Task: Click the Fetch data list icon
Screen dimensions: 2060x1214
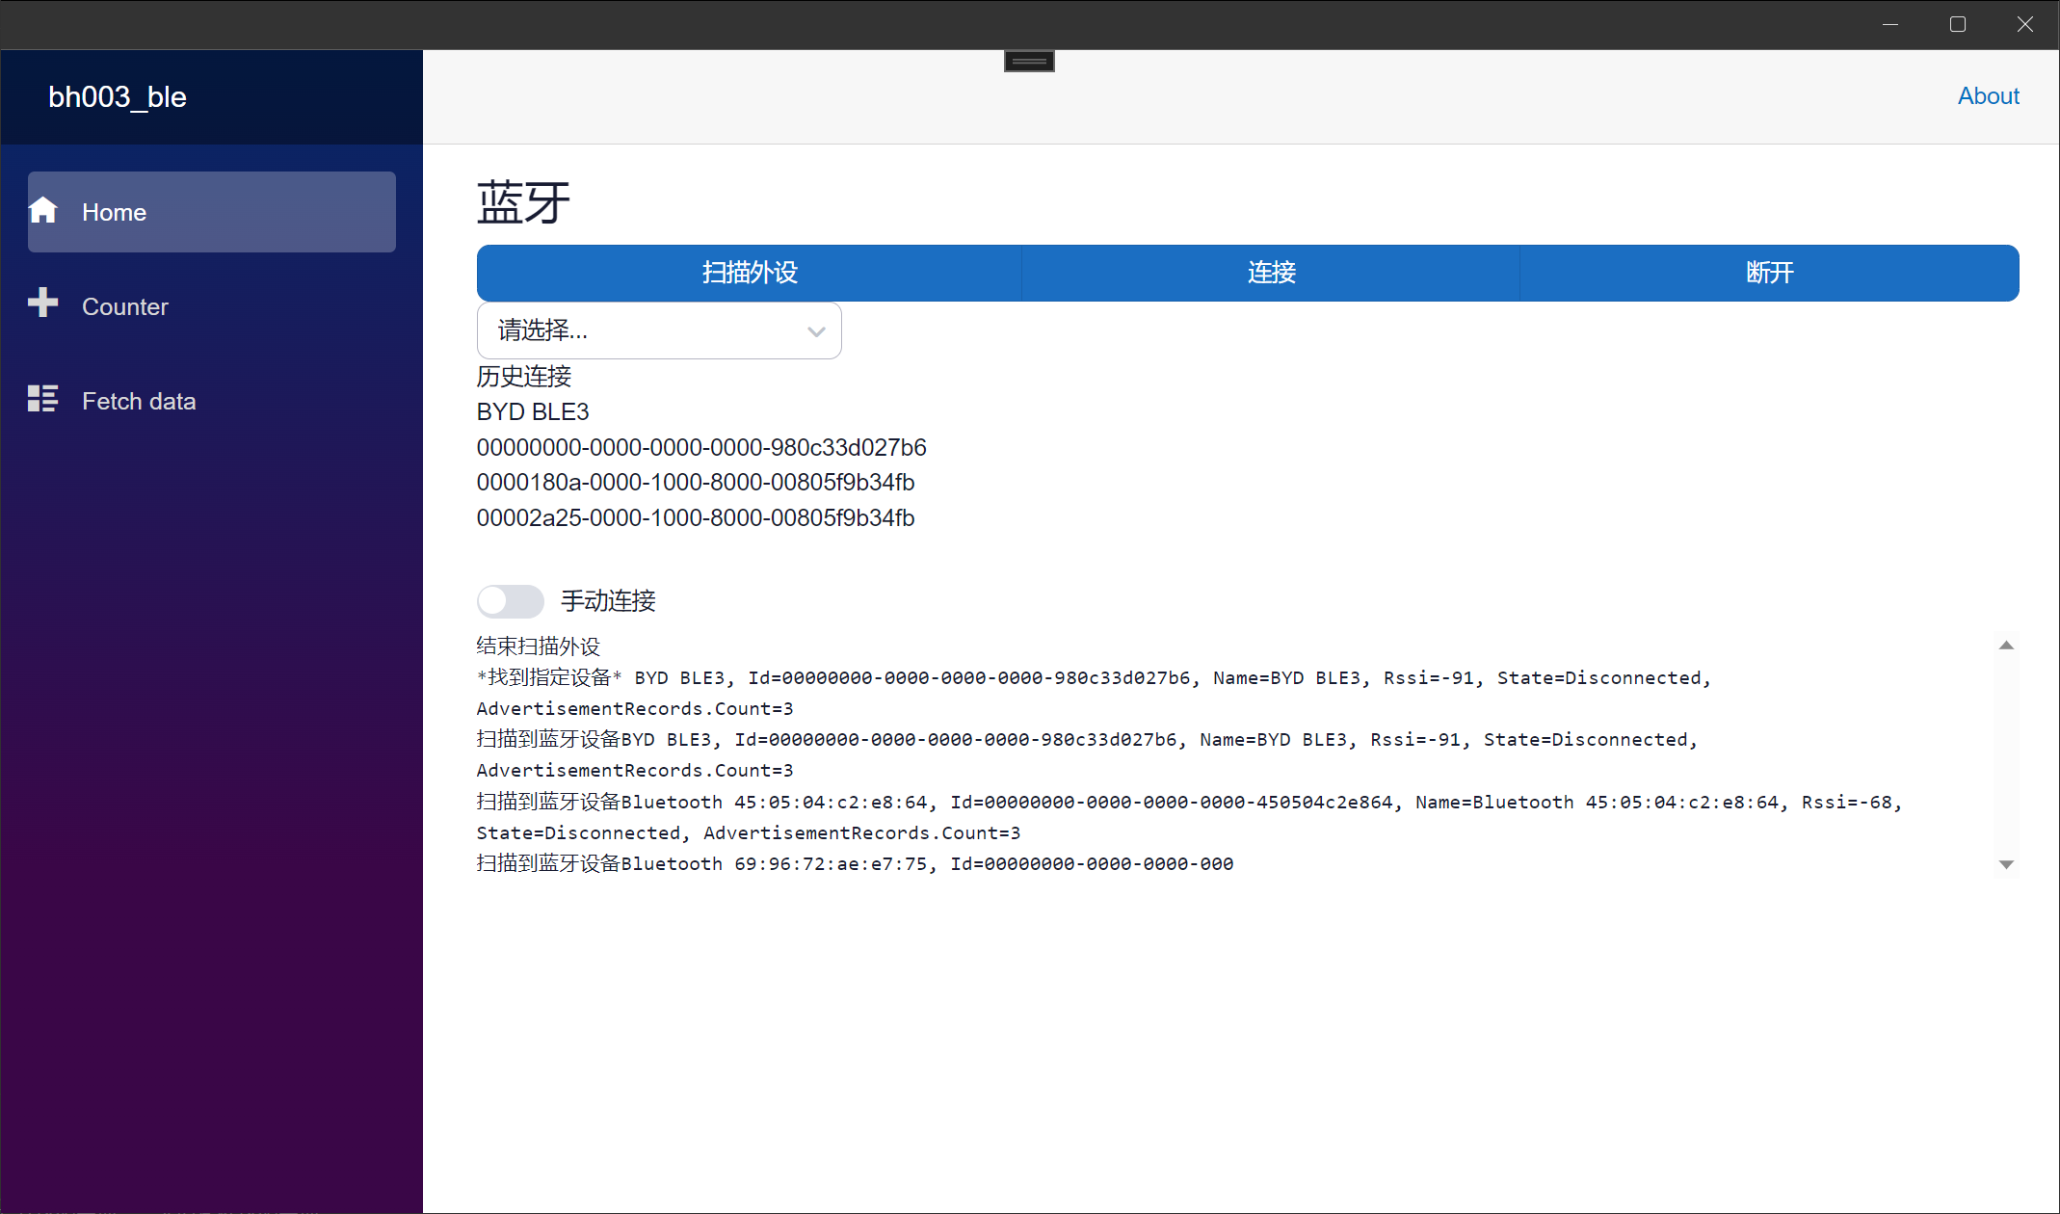Action: pyautogui.click(x=43, y=398)
